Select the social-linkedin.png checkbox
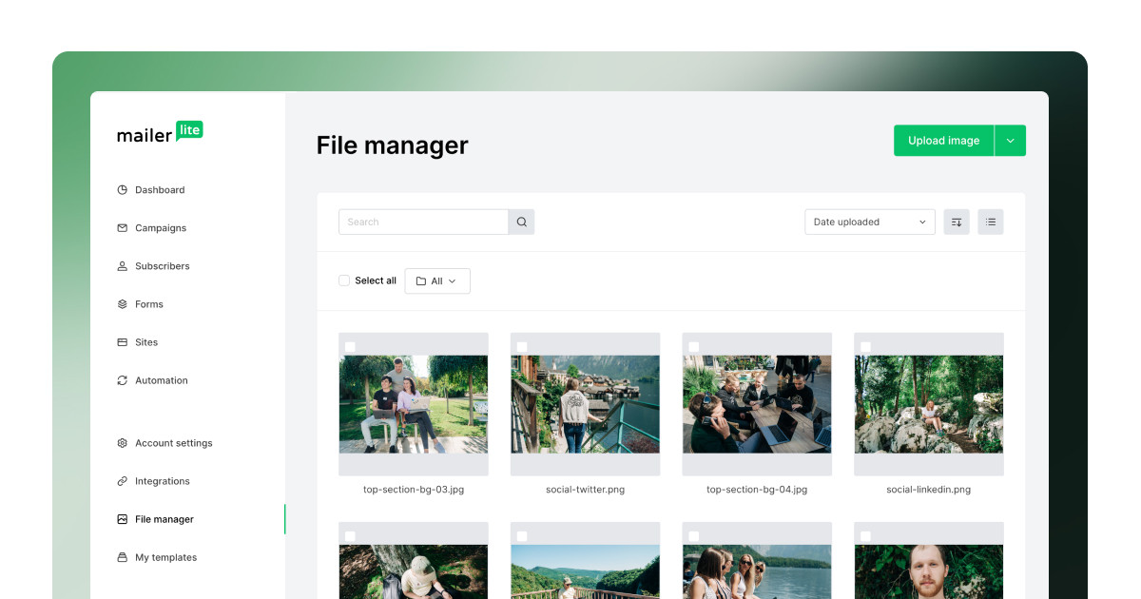This screenshot has height=599, width=1141. coord(865,346)
